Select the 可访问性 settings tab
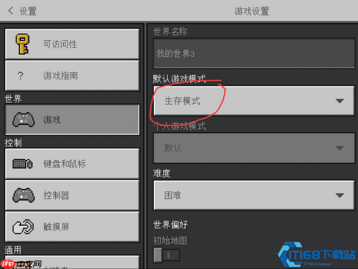Viewport: 358px width, 269px height. pyautogui.click(x=72, y=44)
